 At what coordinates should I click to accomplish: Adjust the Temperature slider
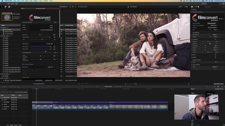[40, 37]
